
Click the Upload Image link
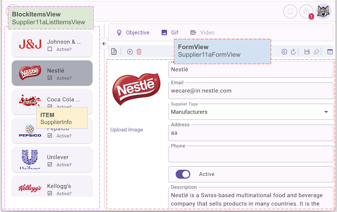pyautogui.click(x=126, y=130)
